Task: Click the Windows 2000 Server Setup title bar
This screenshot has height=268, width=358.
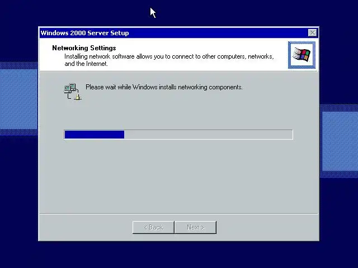Action: [x=179, y=33]
